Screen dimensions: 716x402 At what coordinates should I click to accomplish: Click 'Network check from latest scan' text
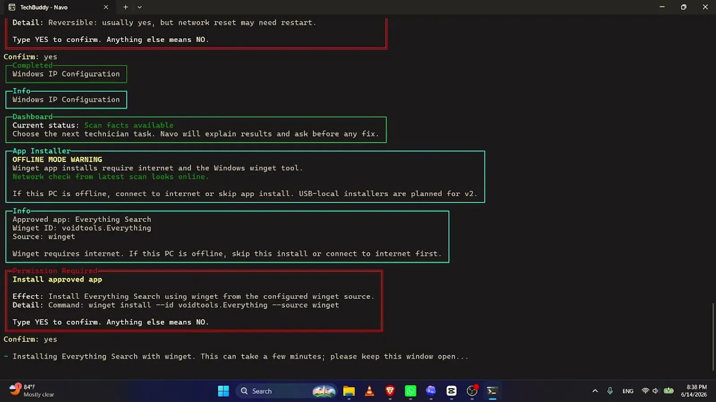point(111,176)
